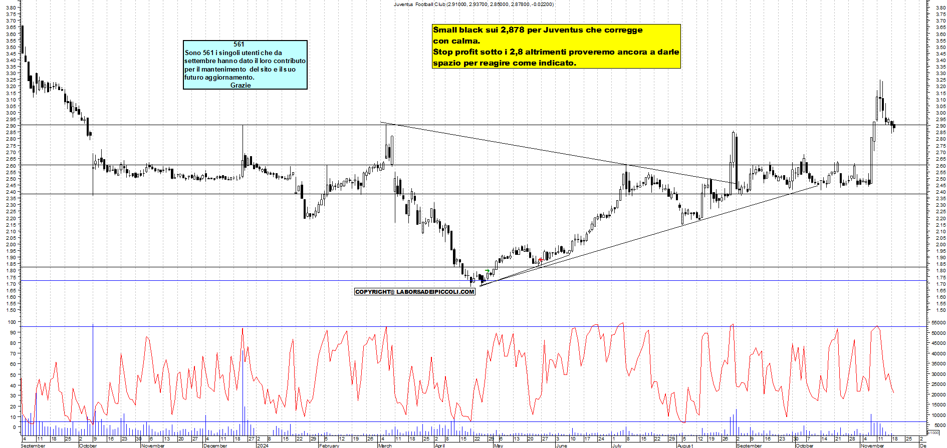The image size is (947, 448).
Task: Select the yellow note line 'Small black sui 2,878'
Action: (479, 30)
